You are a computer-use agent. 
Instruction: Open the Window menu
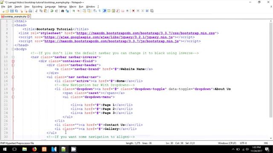point(90,7)
